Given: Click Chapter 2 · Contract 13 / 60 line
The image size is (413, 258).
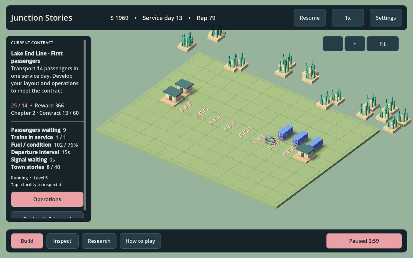Looking at the screenshot, I should [45, 113].
